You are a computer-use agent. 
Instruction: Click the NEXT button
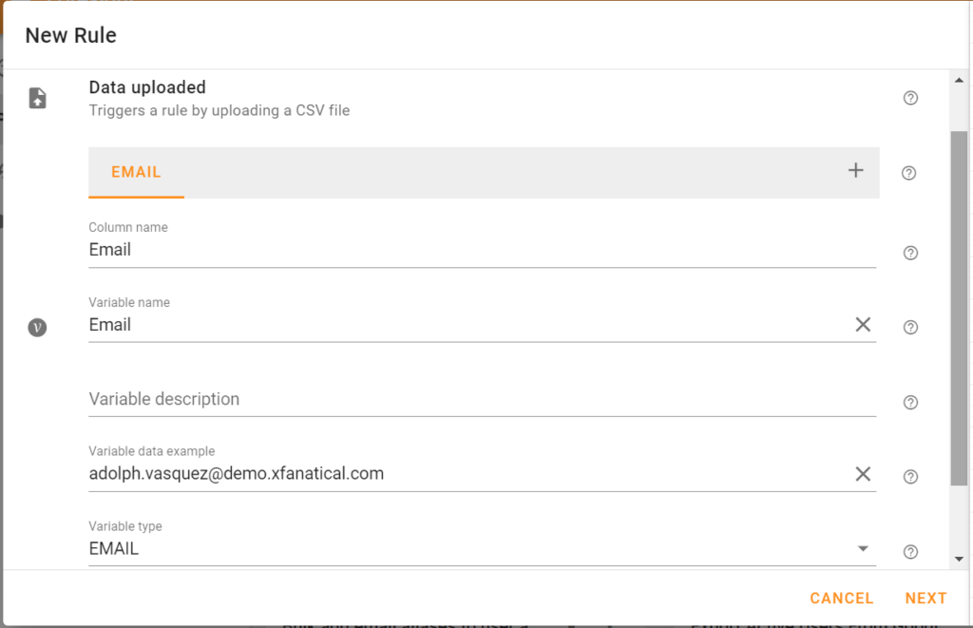pyautogui.click(x=925, y=598)
